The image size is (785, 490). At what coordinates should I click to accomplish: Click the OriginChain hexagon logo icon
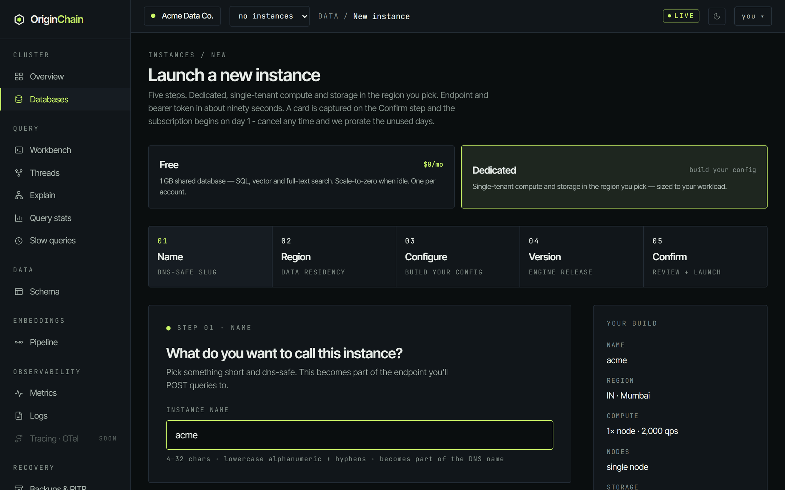[19, 19]
